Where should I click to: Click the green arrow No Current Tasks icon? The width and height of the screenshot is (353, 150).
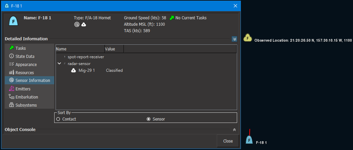coord(172,18)
